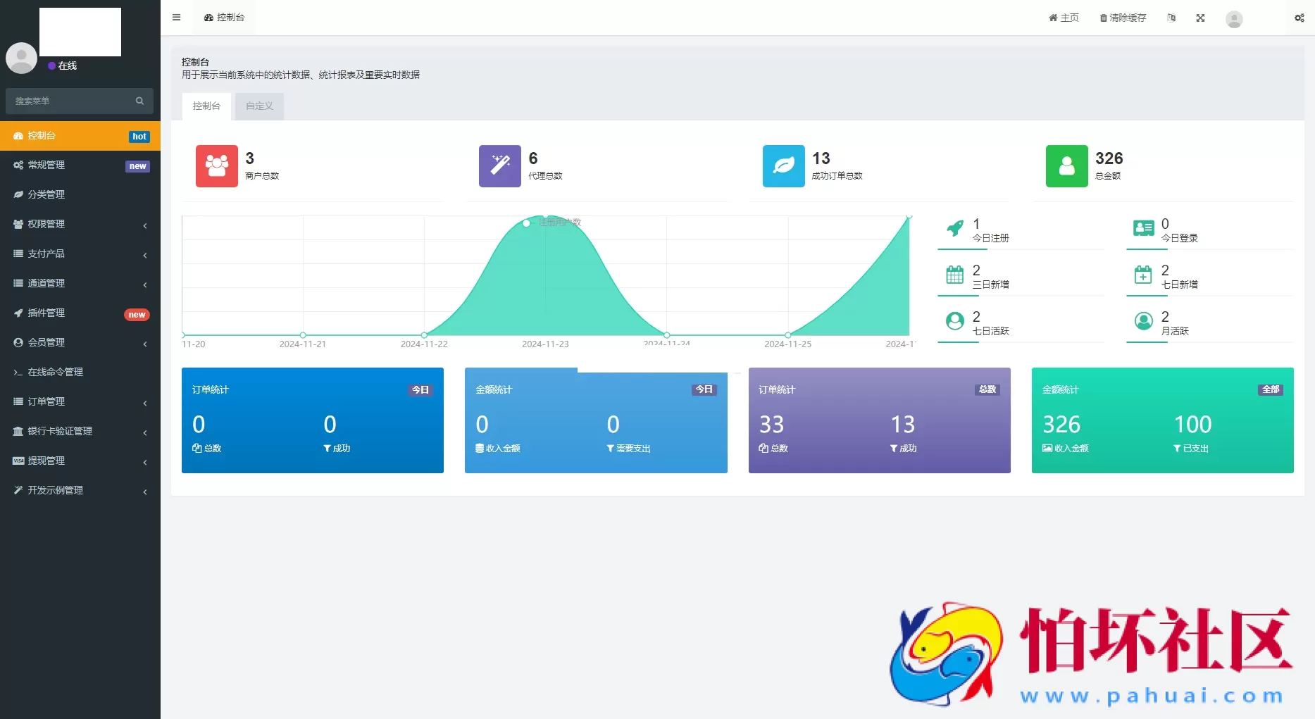
Task: Click the fullscreen expand icon in top bar
Action: click(1200, 18)
